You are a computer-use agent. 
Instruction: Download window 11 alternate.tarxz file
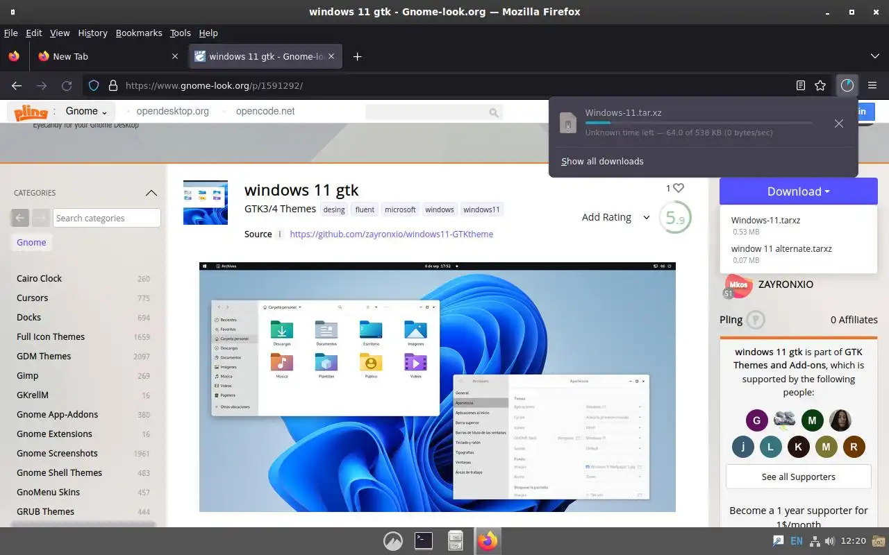(781, 248)
